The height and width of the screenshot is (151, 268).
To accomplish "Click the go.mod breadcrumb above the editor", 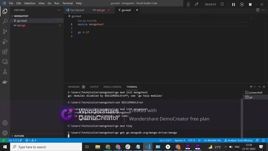I will click(x=75, y=16).
